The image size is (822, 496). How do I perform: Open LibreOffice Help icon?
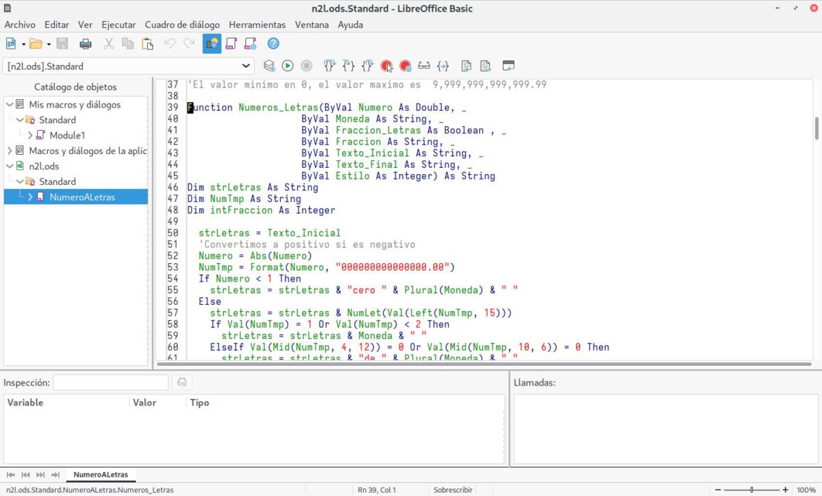[273, 44]
